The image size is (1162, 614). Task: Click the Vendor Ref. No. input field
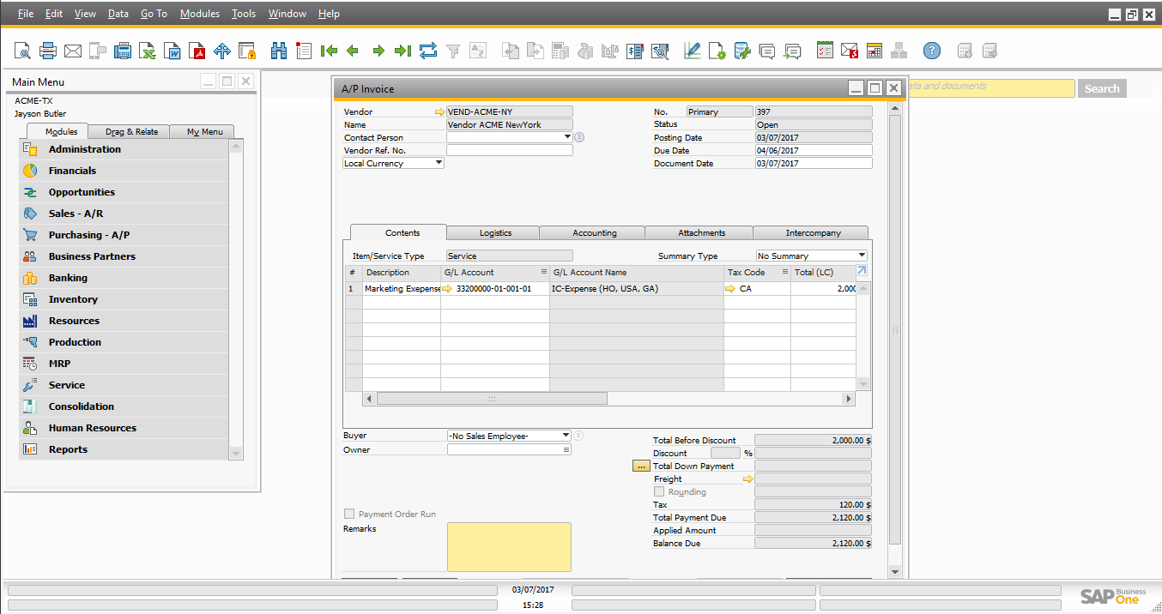509,150
